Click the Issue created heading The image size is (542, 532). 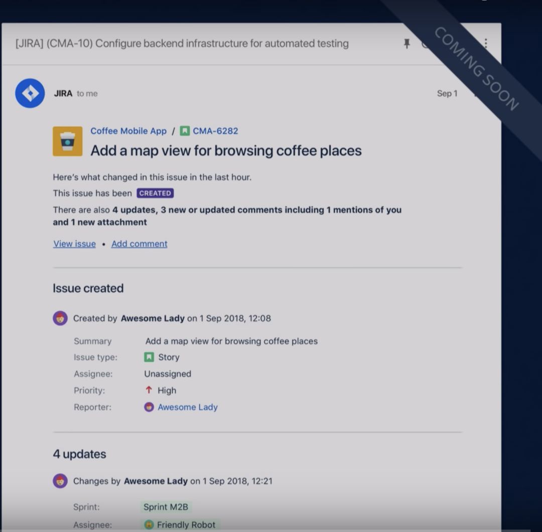pyautogui.click(x=88, y=288)
